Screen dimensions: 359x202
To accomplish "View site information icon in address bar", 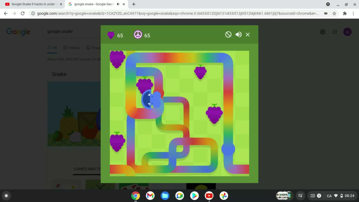I will point(33,13).
